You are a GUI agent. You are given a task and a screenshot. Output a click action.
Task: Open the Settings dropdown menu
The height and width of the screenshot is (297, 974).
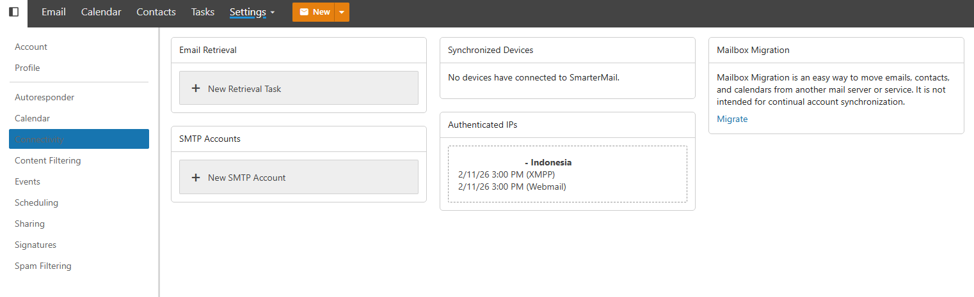coord(252,12)
